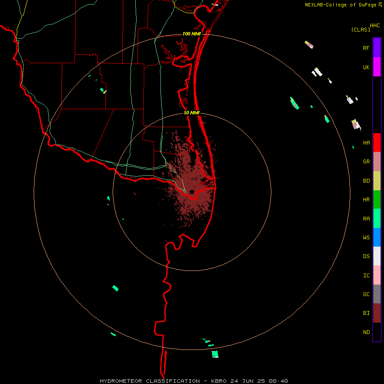384x384 pixels.
Task: Click the BI legend label
Action: 366,313
